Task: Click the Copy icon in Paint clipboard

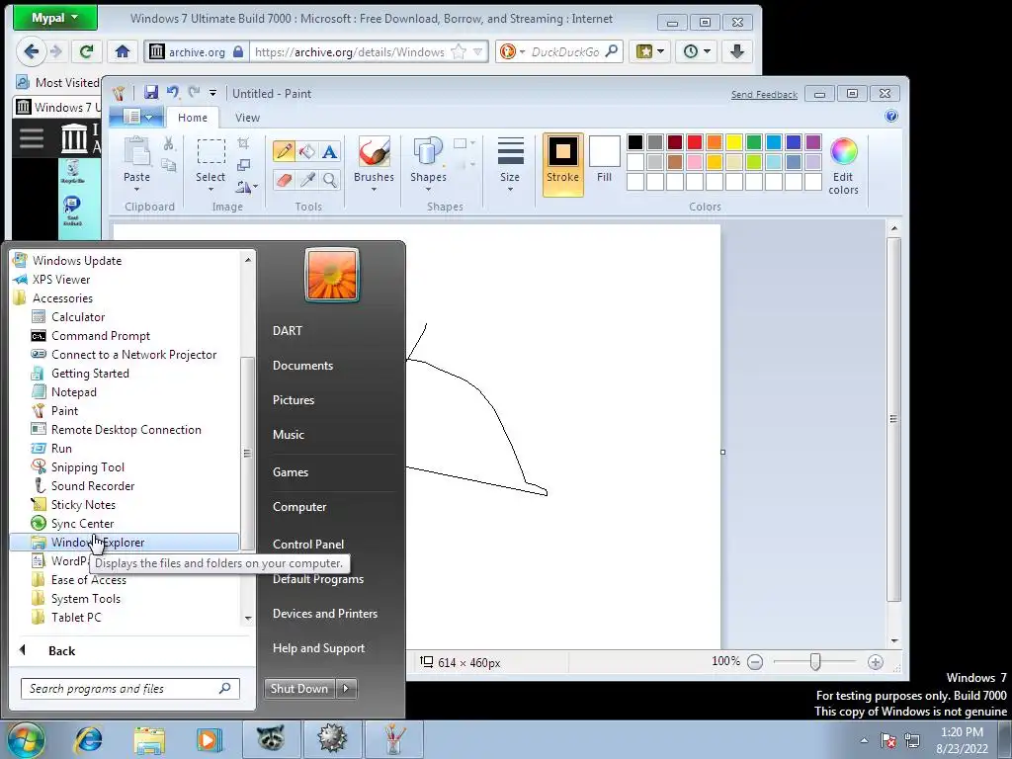Action: [168, 165]
